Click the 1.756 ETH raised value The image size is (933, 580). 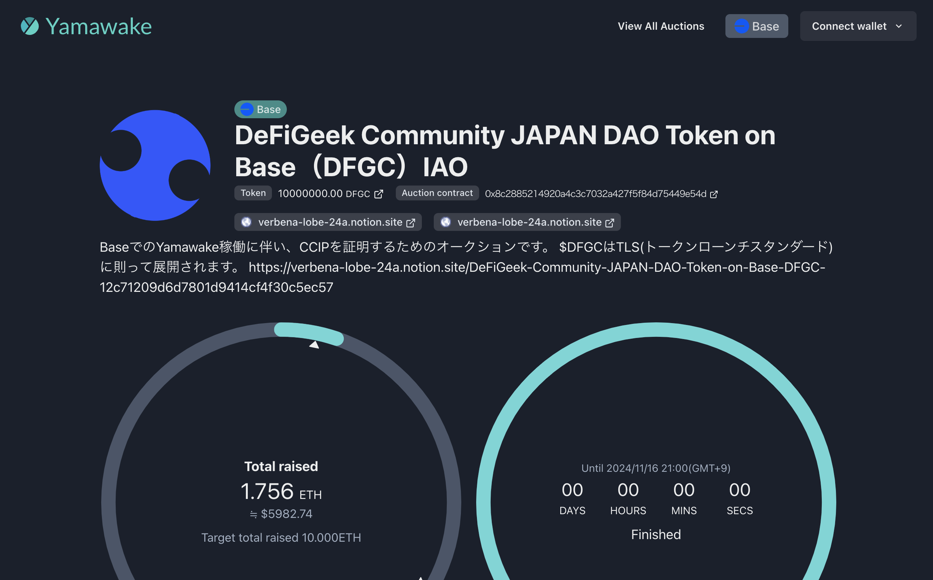[x=281, y=492]
